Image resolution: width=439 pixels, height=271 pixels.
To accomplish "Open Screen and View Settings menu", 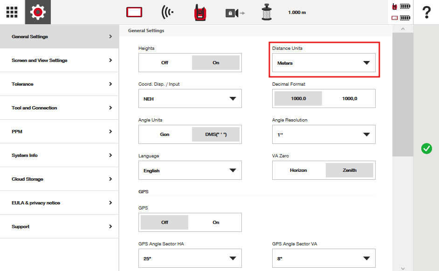I will (59, 61).
